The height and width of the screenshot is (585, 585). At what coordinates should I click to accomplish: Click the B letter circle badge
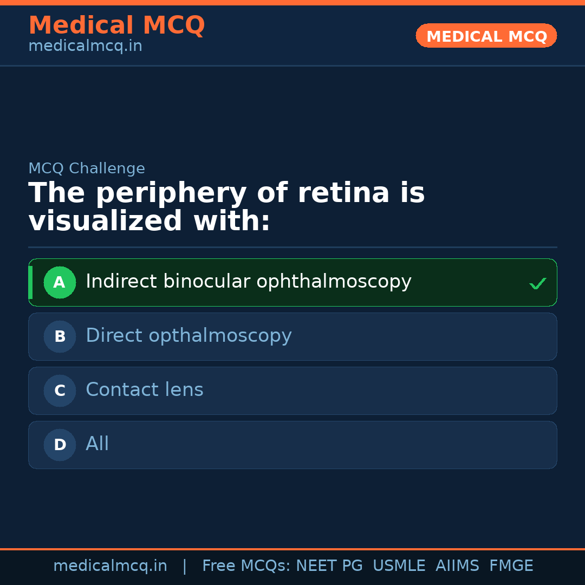pyautogui.click(x=60, y=336)
